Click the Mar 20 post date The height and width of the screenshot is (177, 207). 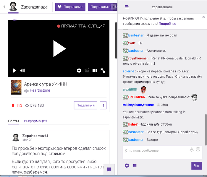27,140
